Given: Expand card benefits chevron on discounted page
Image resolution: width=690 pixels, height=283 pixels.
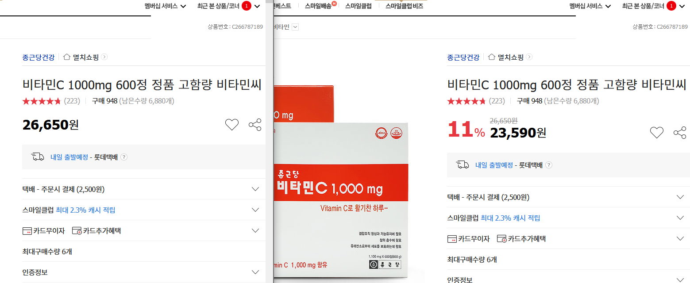Looking at the screenshot, I should tap(681, 238).
